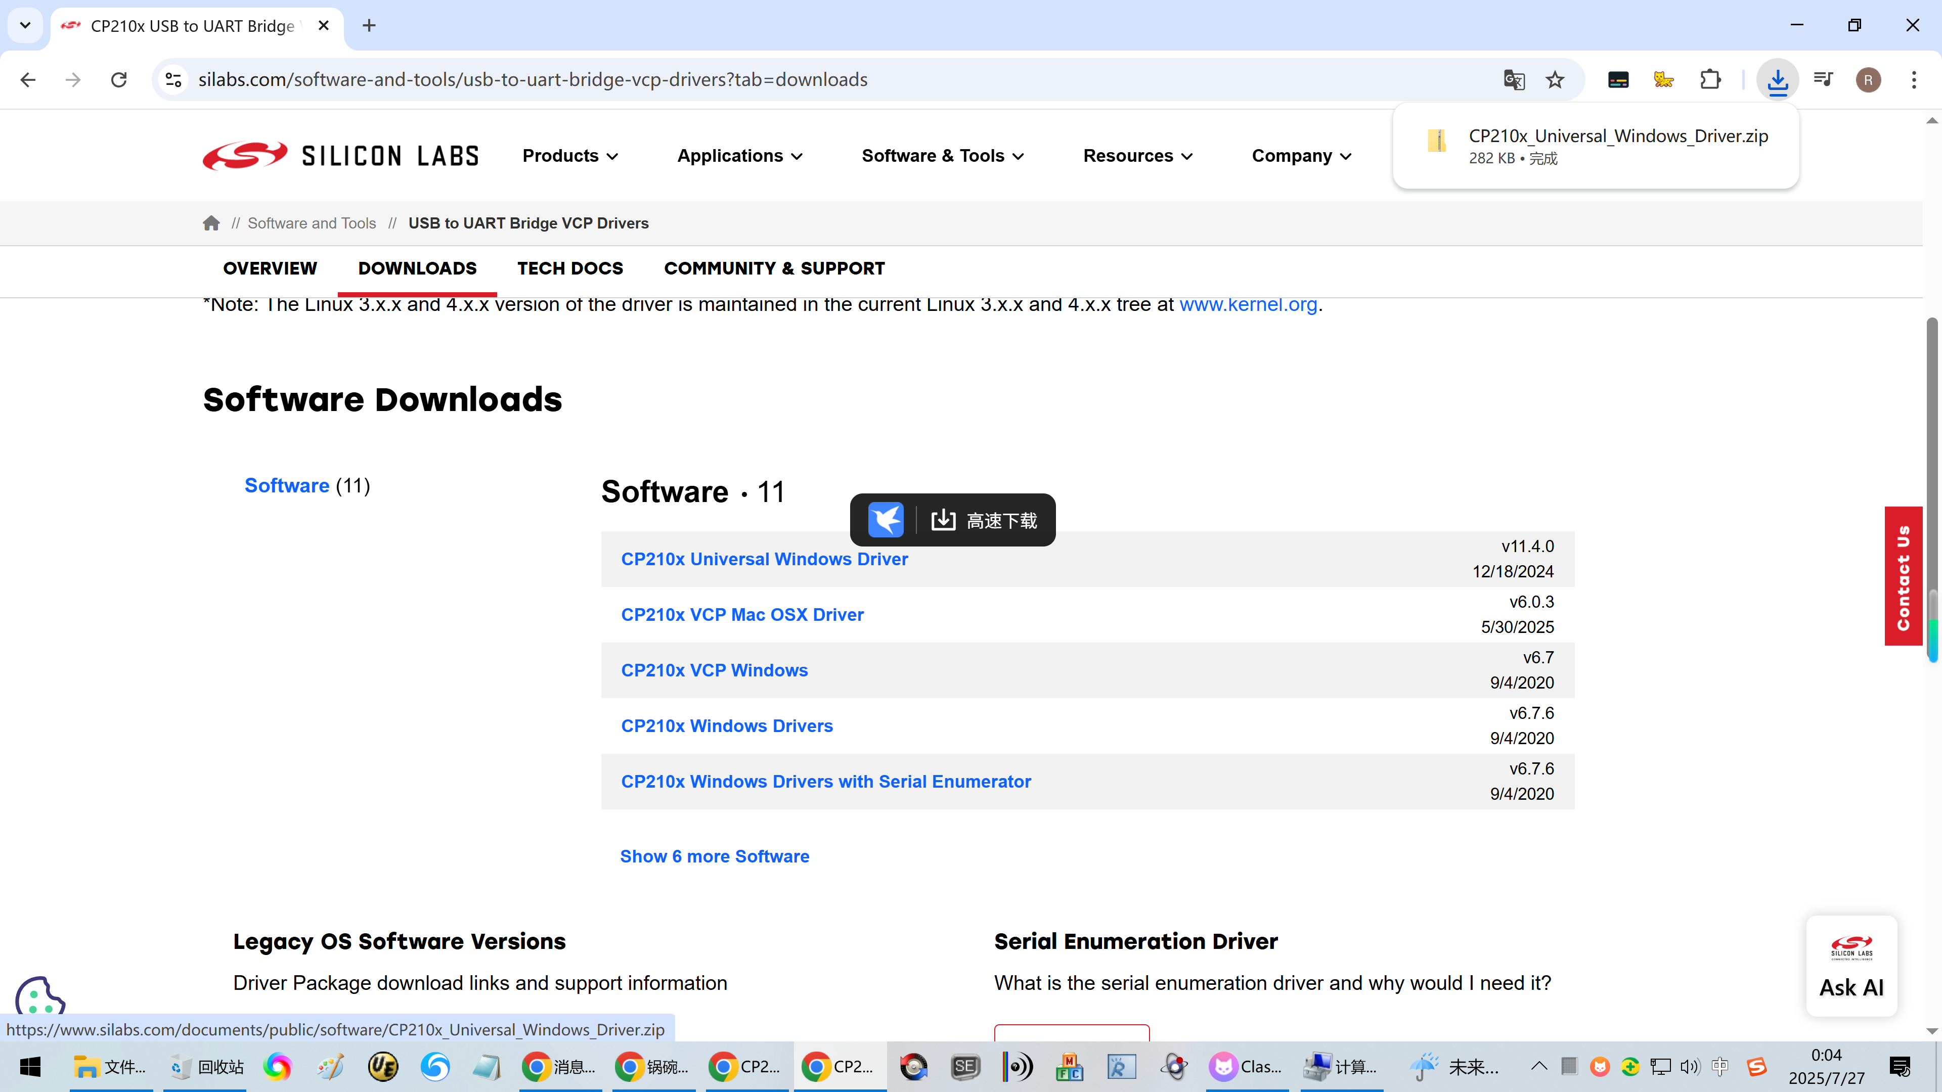Switch to OVERVIEW tab
Viewport: 1942px width, 1092px height.
270,268
